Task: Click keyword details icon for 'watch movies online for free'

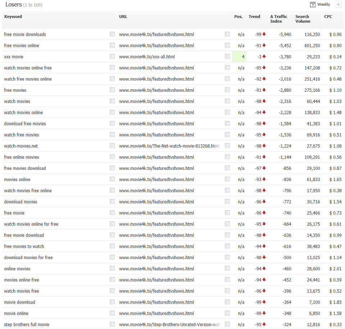Action: pos(112,224)
